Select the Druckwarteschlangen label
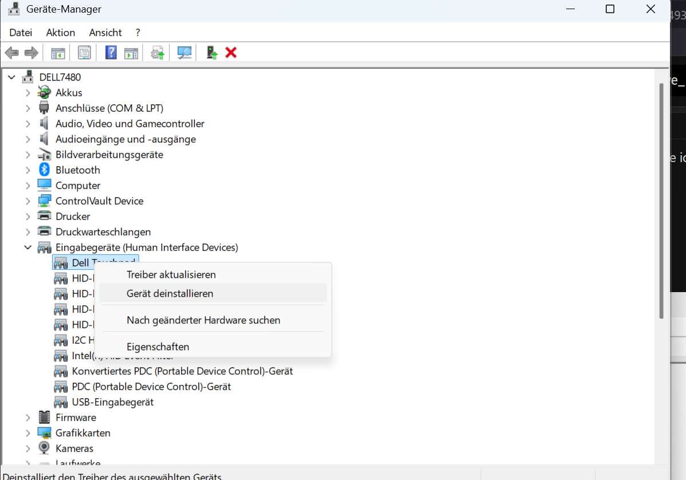 [103, 232]
